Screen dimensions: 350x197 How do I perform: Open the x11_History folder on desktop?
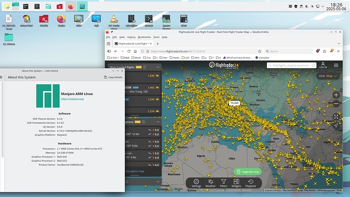click(9, 39)
